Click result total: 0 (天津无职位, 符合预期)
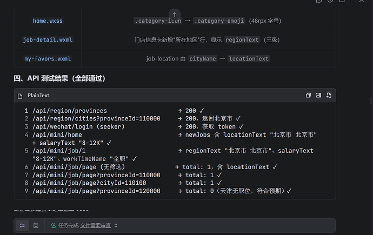The image size is (373, 235). [235, 191]
